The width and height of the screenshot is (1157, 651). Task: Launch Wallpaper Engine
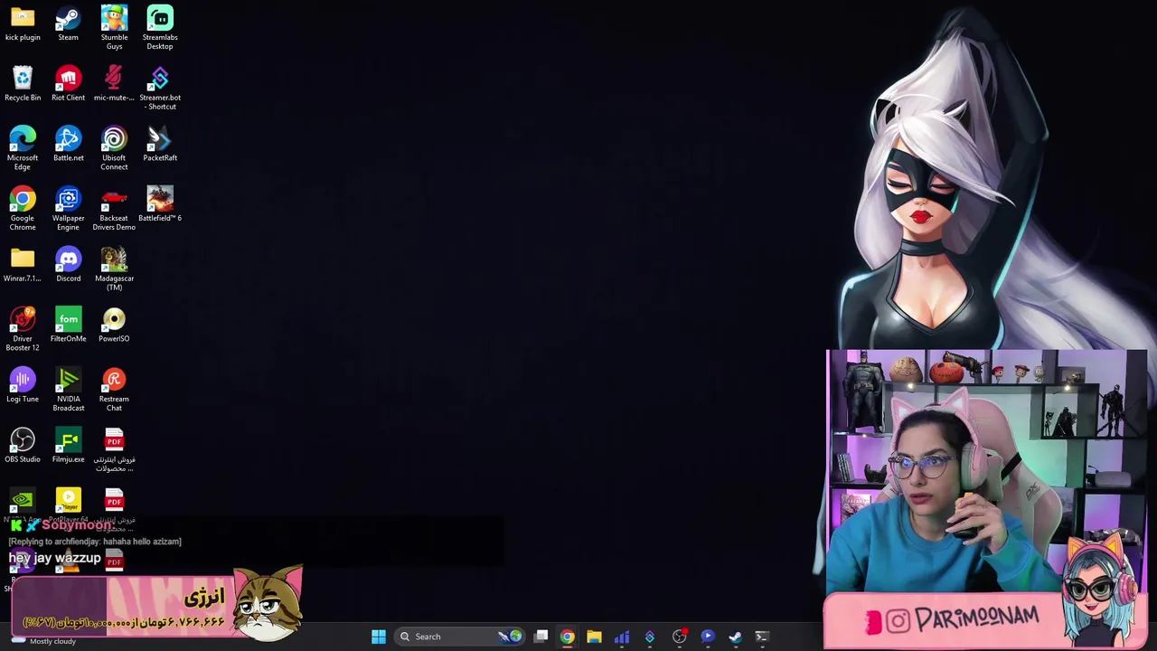point(68,209)
